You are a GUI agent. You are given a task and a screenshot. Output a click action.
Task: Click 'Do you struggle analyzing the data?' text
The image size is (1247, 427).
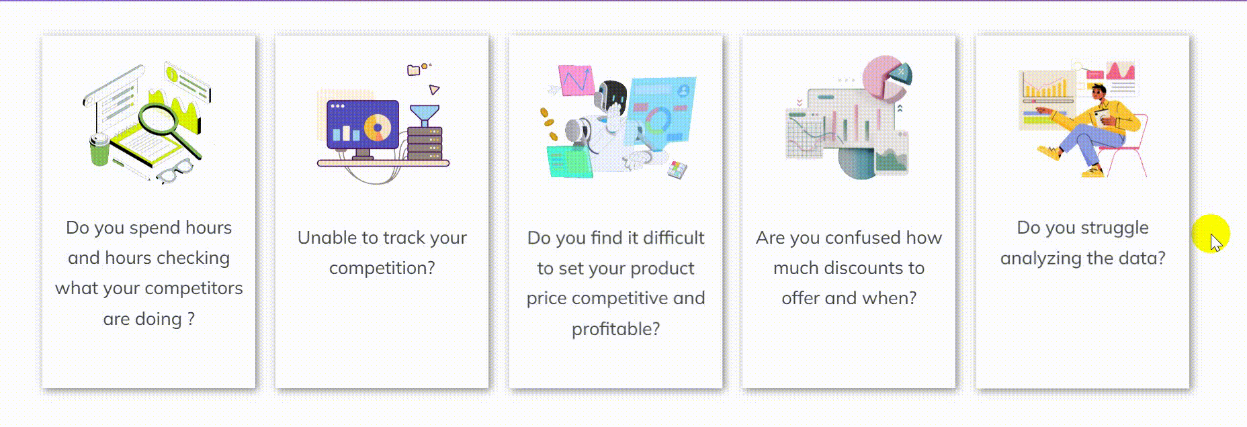point(1082,242)
